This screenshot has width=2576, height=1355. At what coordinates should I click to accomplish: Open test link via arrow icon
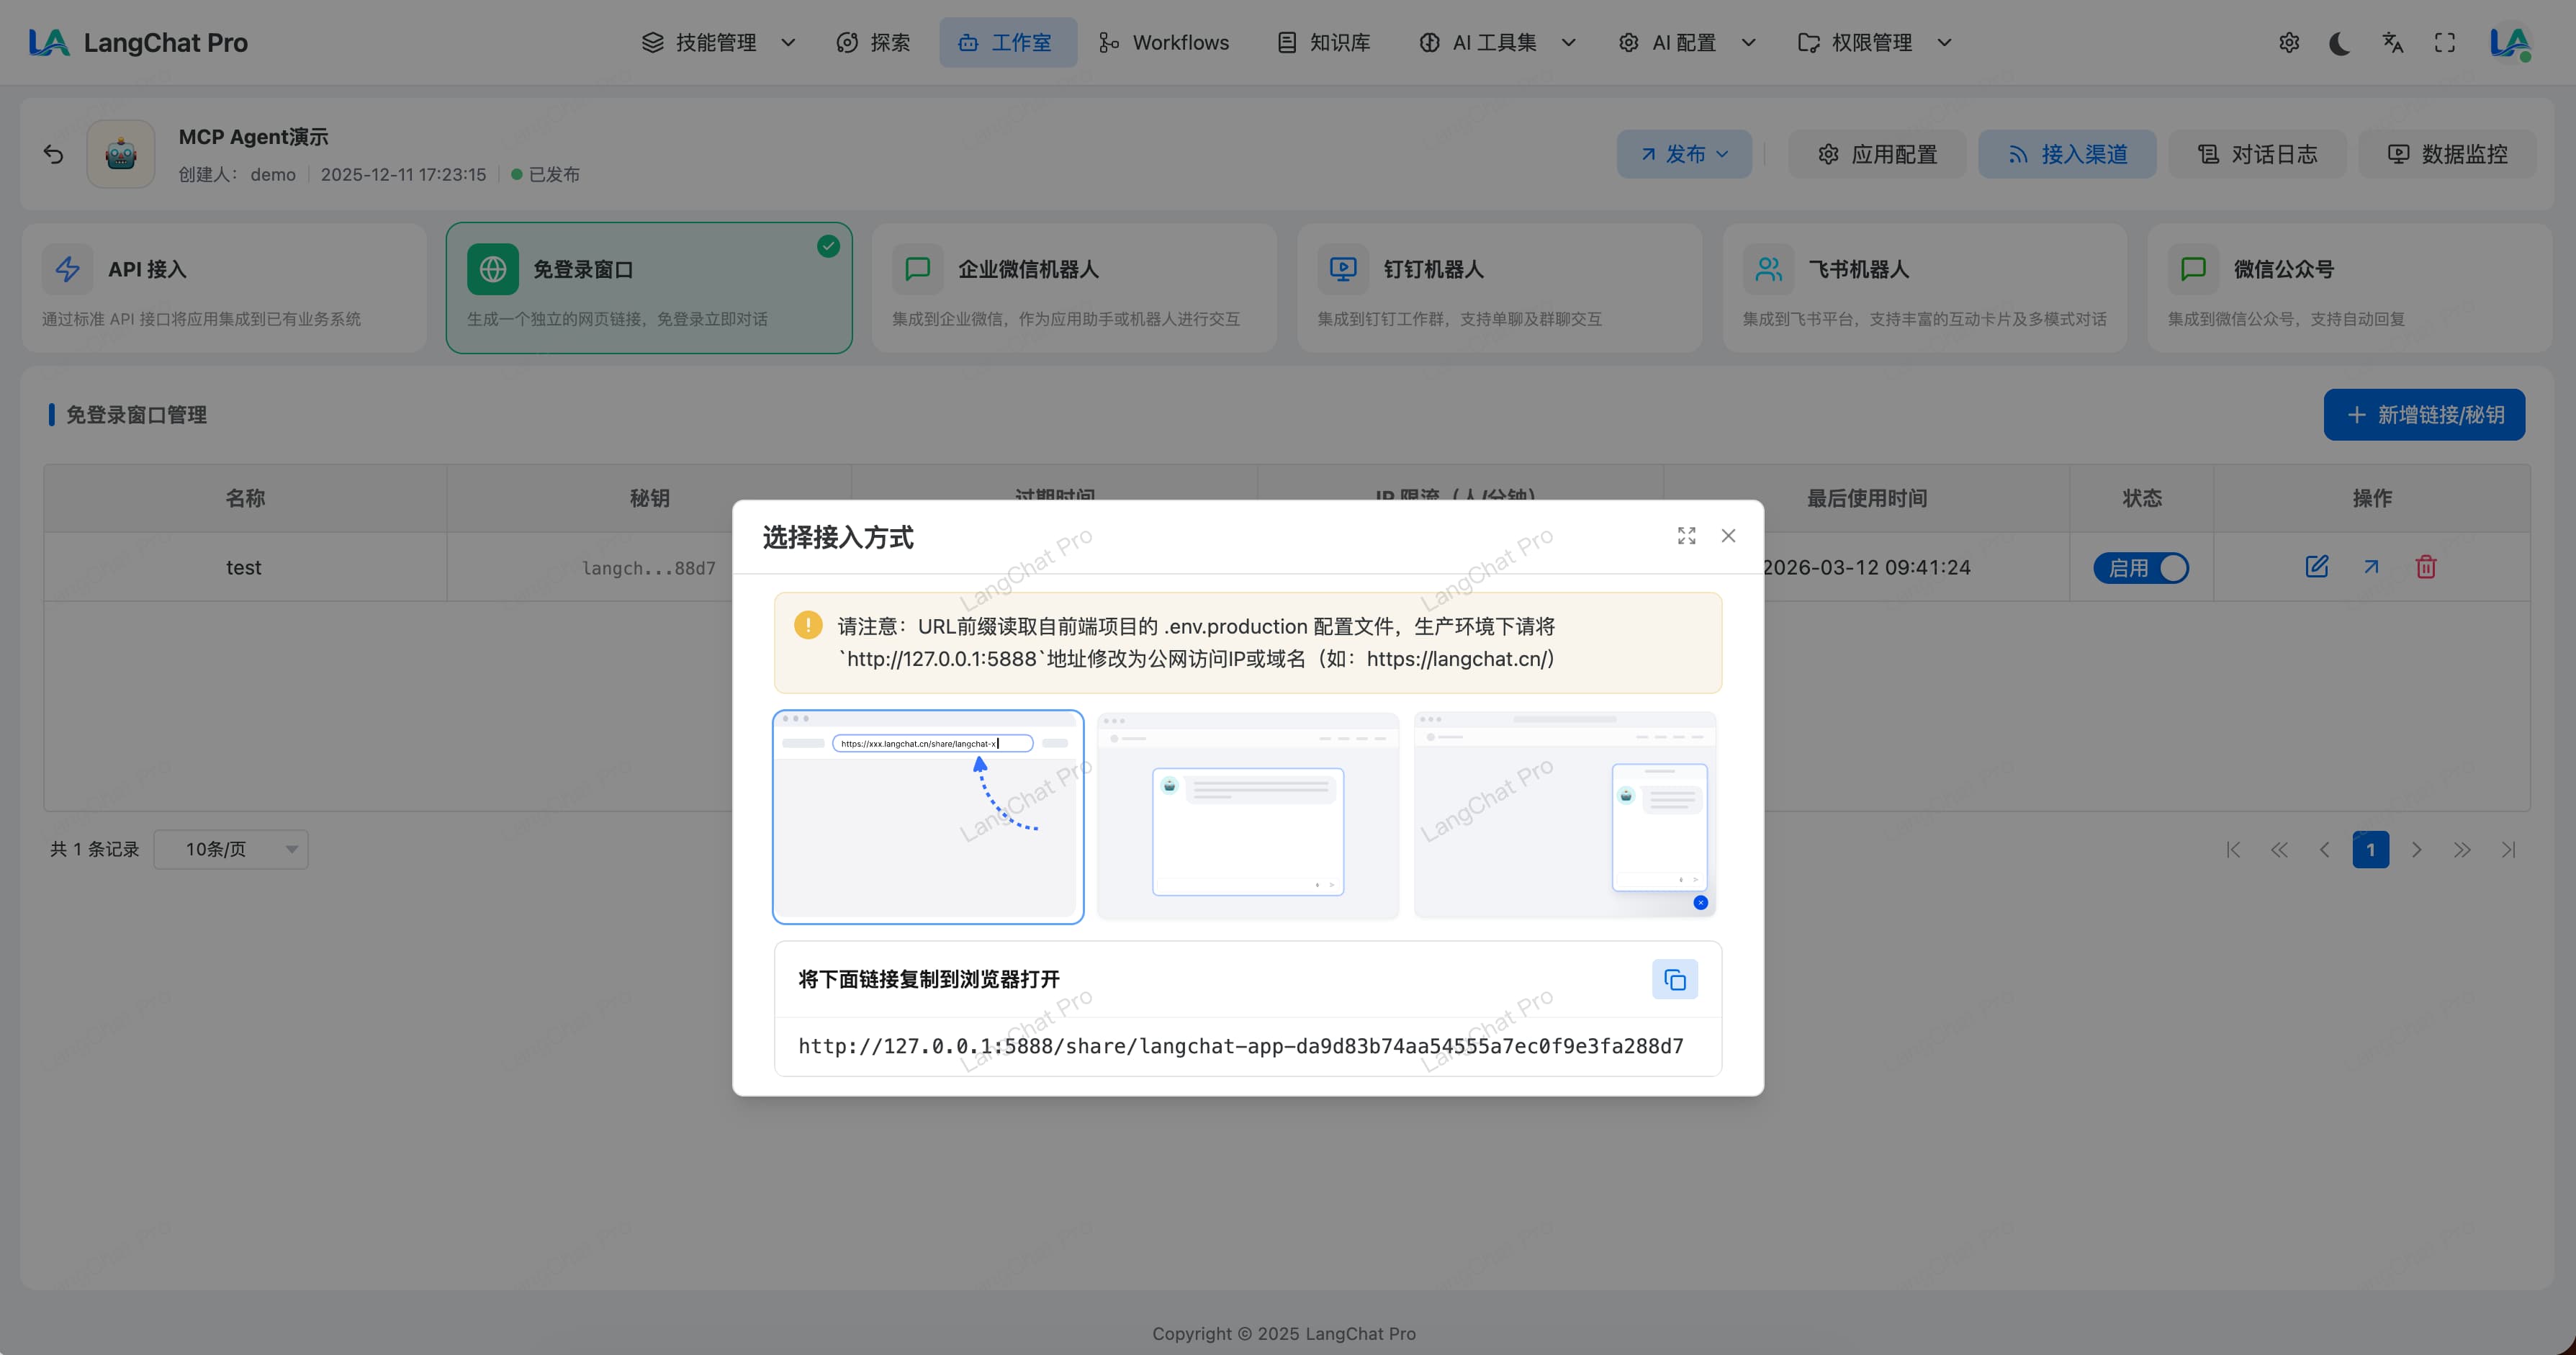2371,567
